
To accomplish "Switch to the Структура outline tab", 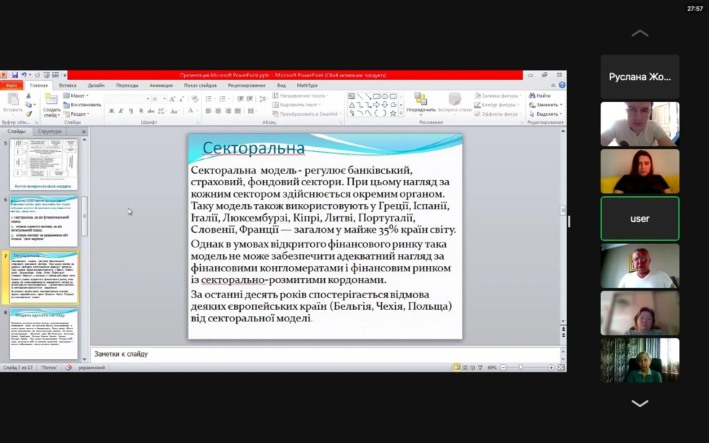I will click(50, 132).
